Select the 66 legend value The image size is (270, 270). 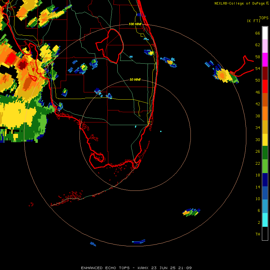click(x=258, y=33)
